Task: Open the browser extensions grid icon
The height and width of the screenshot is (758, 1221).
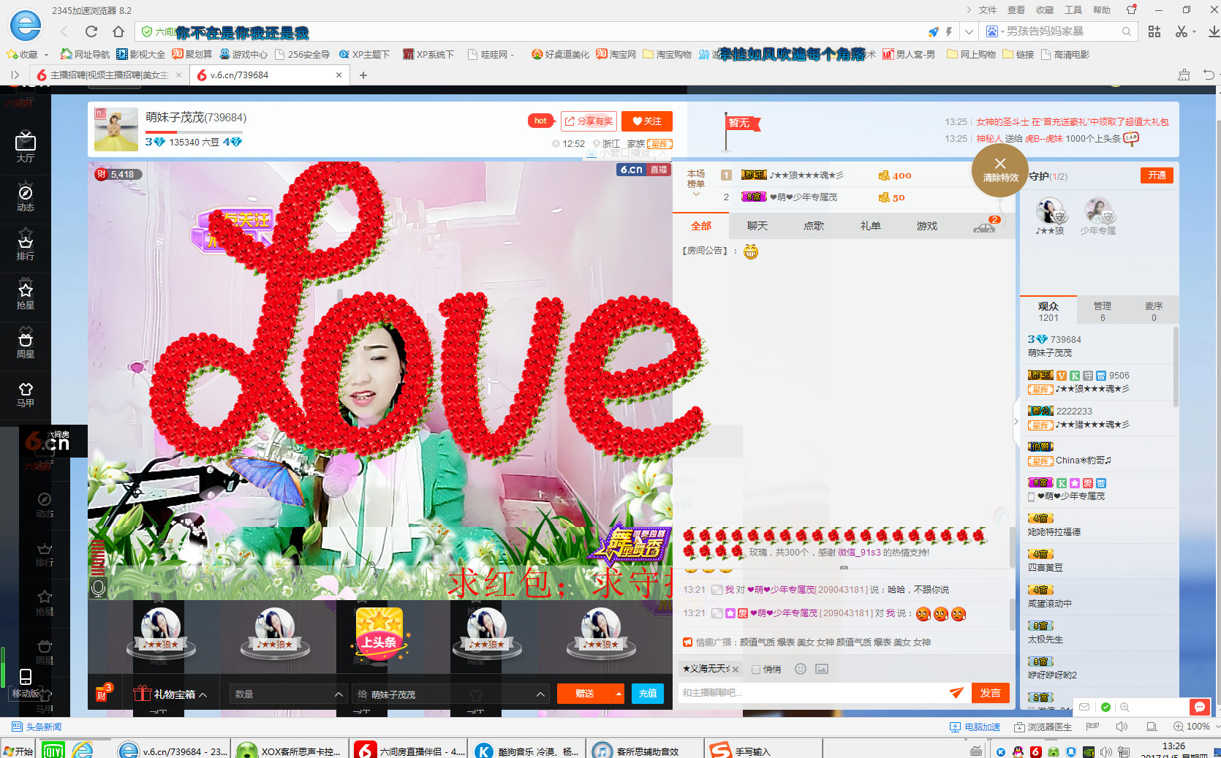Action: coord(1154,31)
